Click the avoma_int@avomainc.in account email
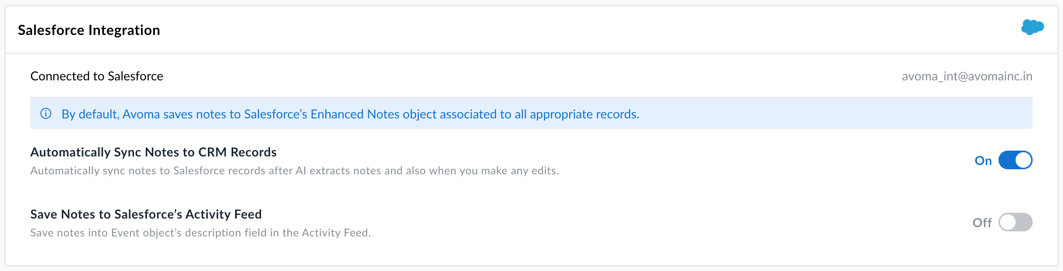This screenshot has height=271, width=1063. 966,76
